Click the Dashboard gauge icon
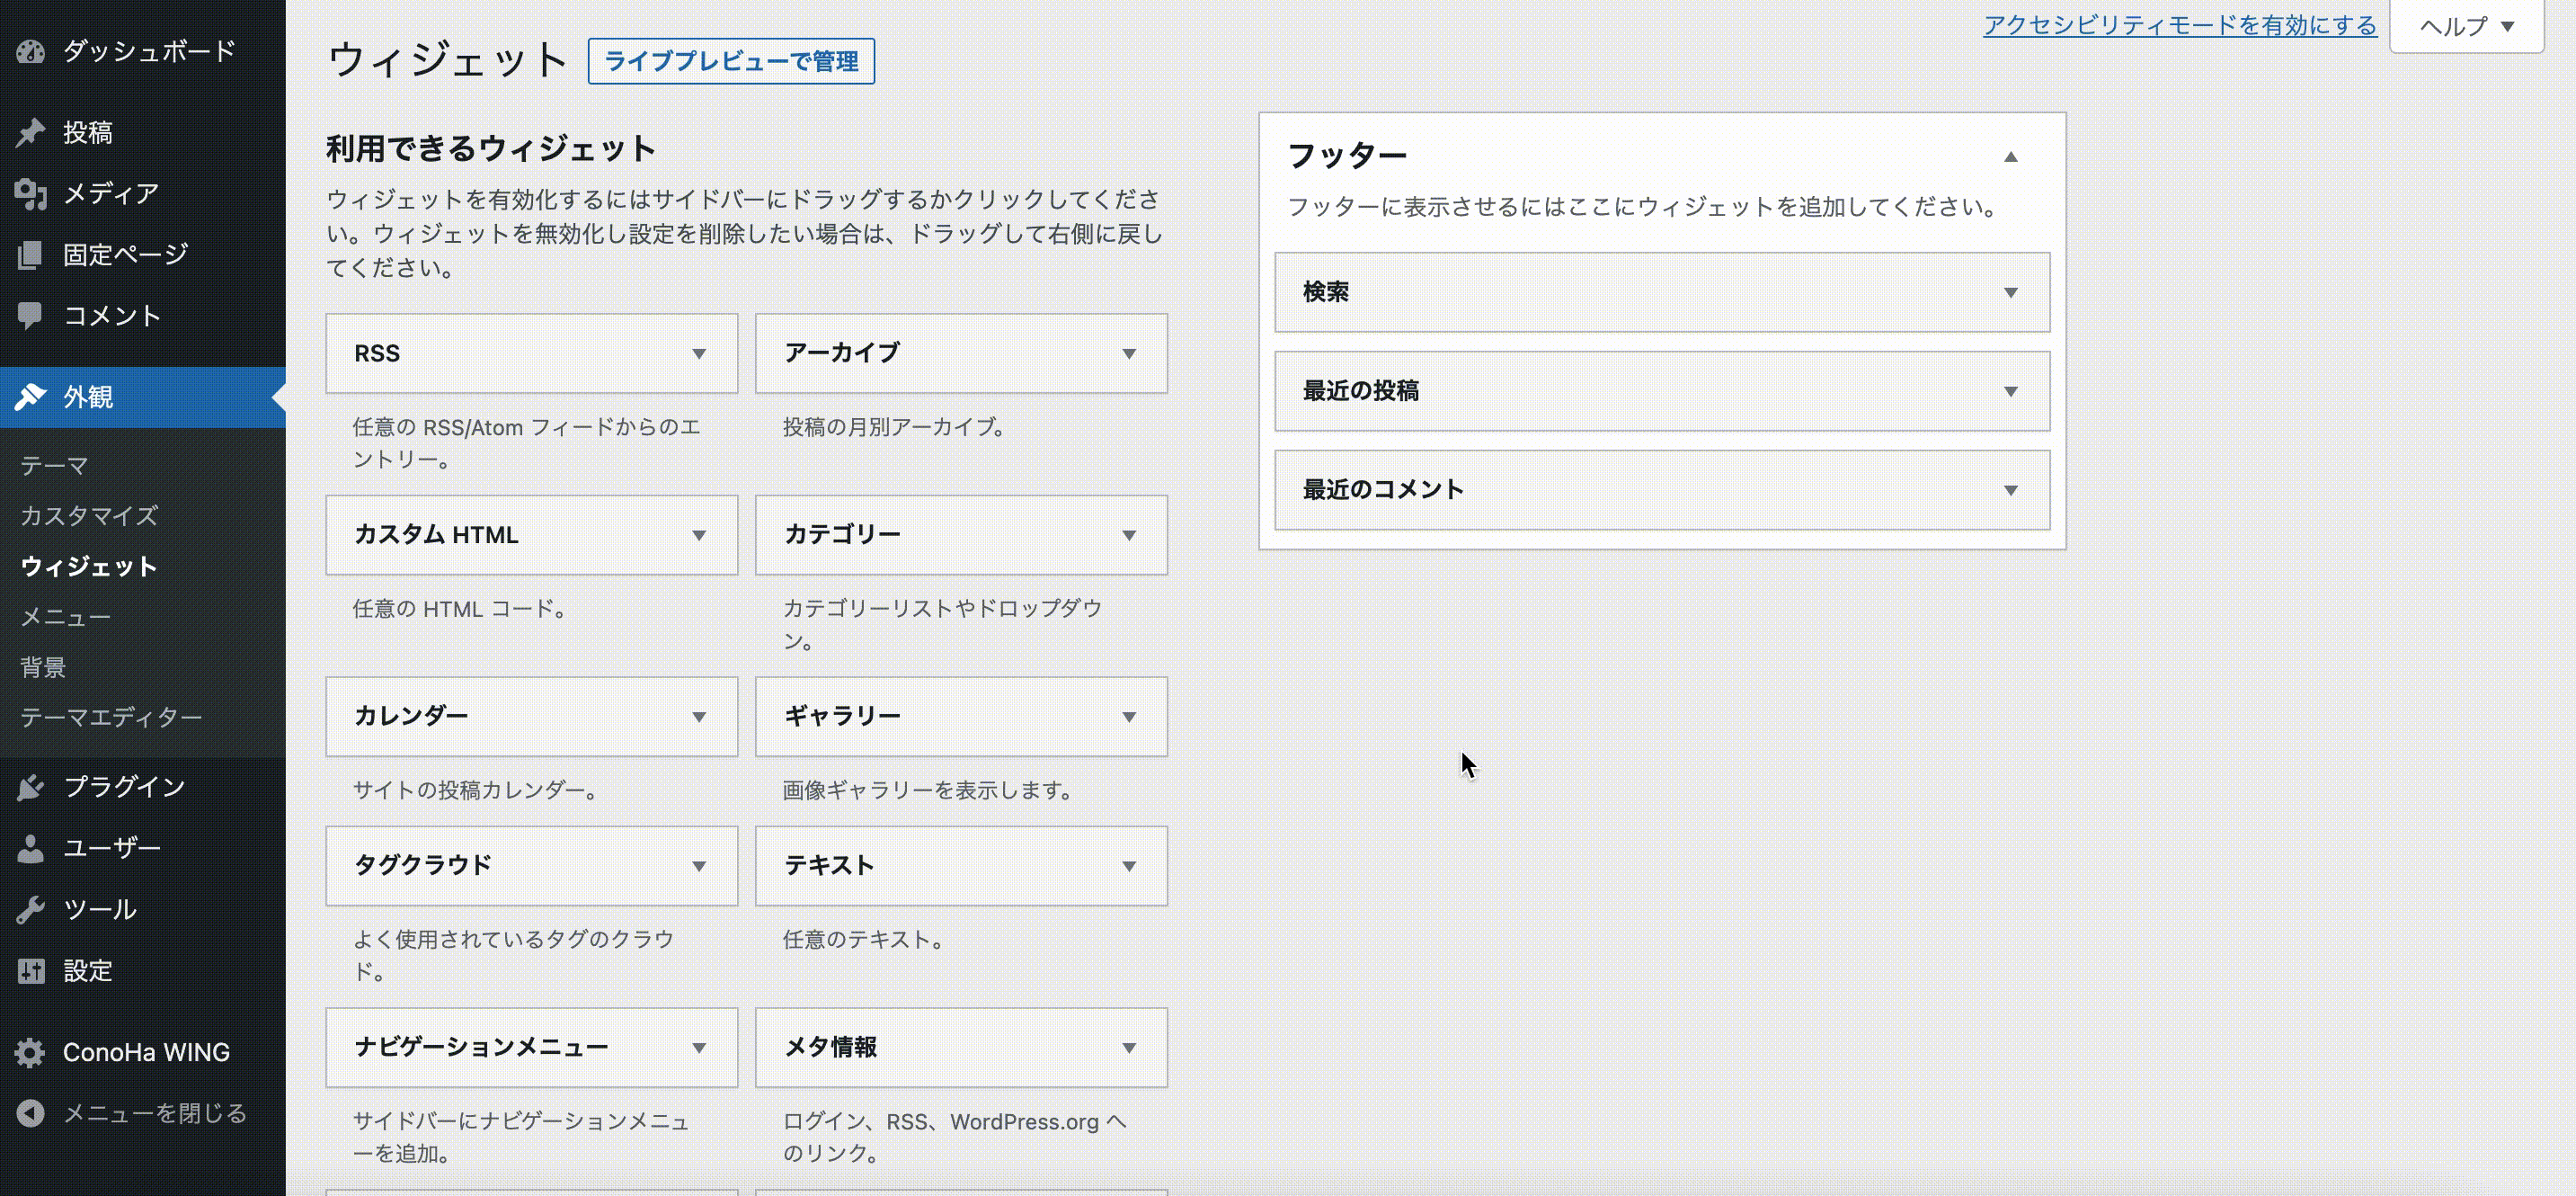 click(x=31, y=51)
